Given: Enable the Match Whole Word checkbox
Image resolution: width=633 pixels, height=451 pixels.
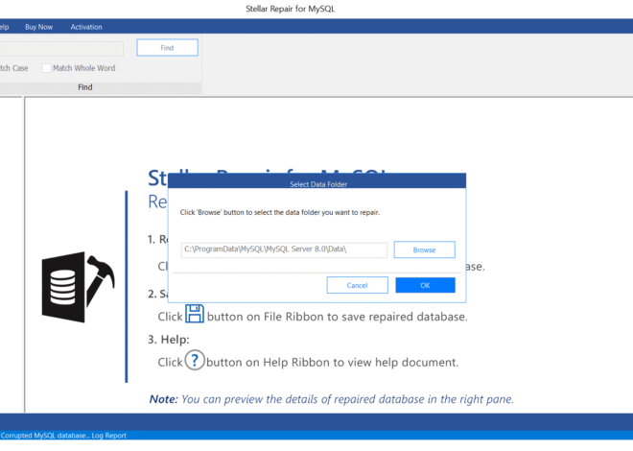Looking at the screenshot, I should 46,68.
